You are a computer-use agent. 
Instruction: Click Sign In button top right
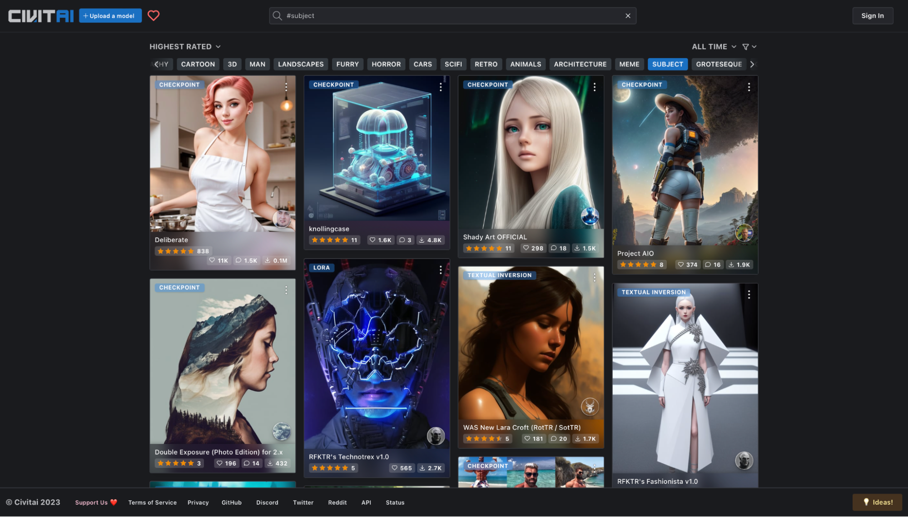point(873,15)
